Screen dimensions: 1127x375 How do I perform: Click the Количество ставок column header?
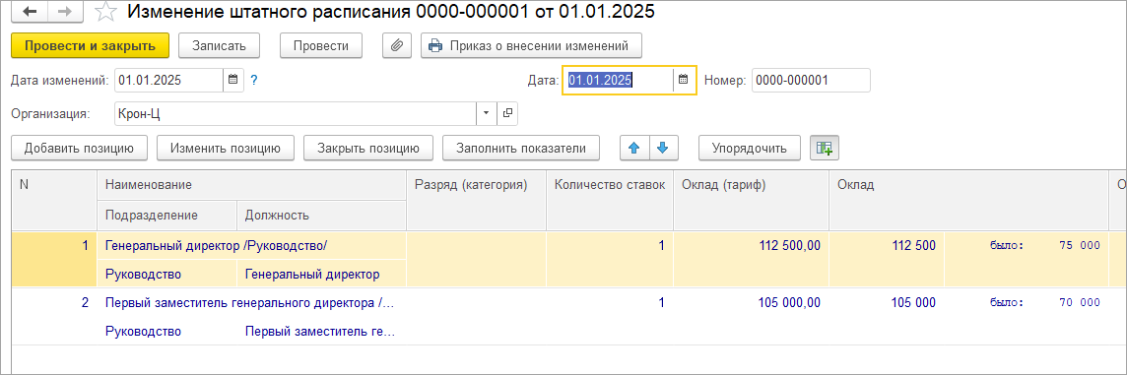(x=610, y=200)
